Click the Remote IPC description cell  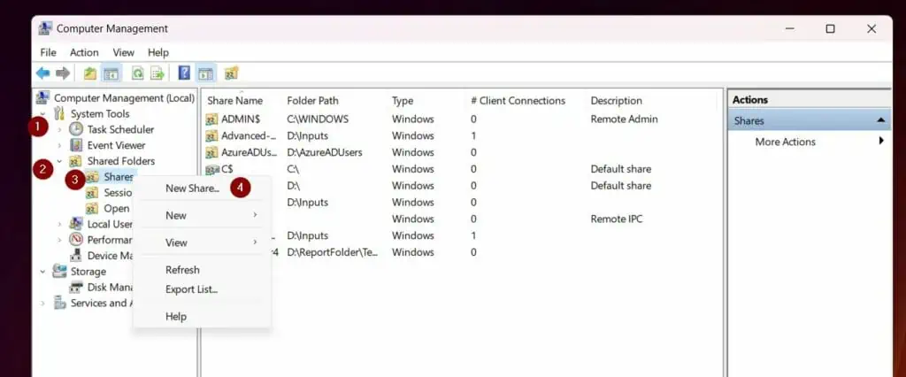tap(617, 219)
